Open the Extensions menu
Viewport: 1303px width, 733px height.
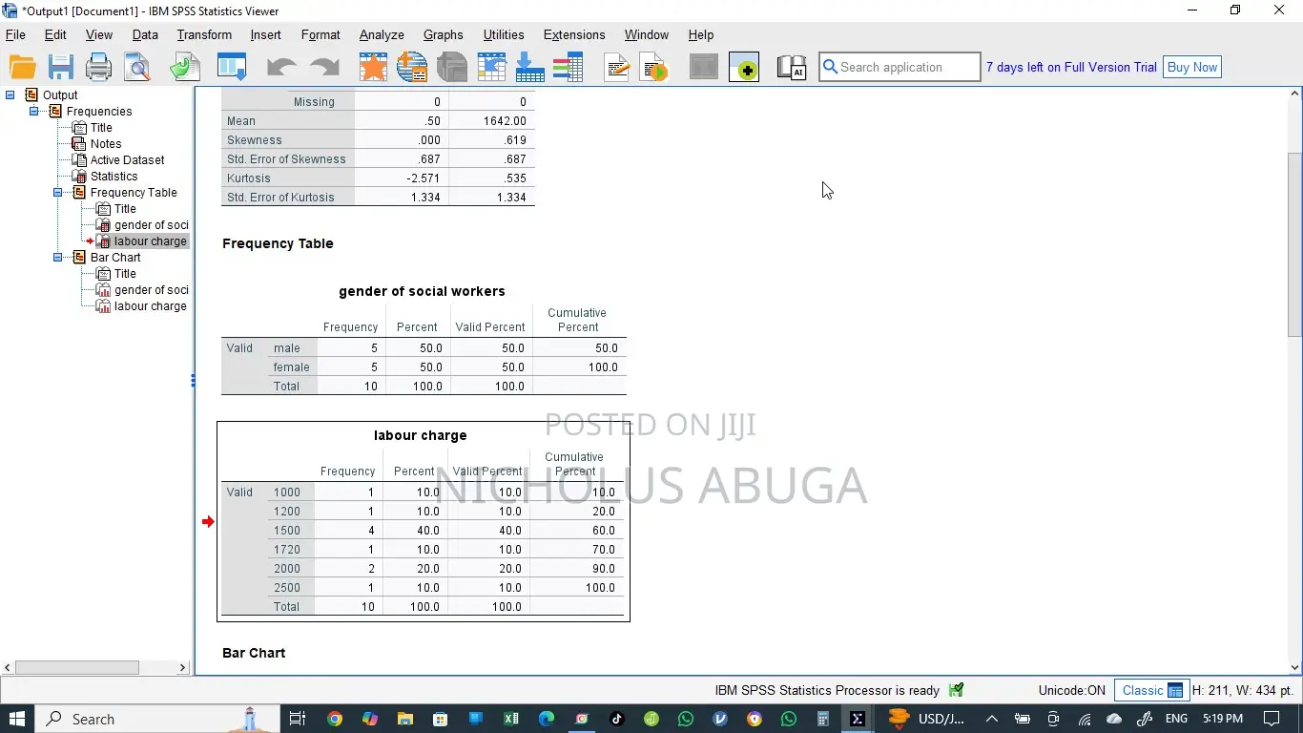point(574,34)
